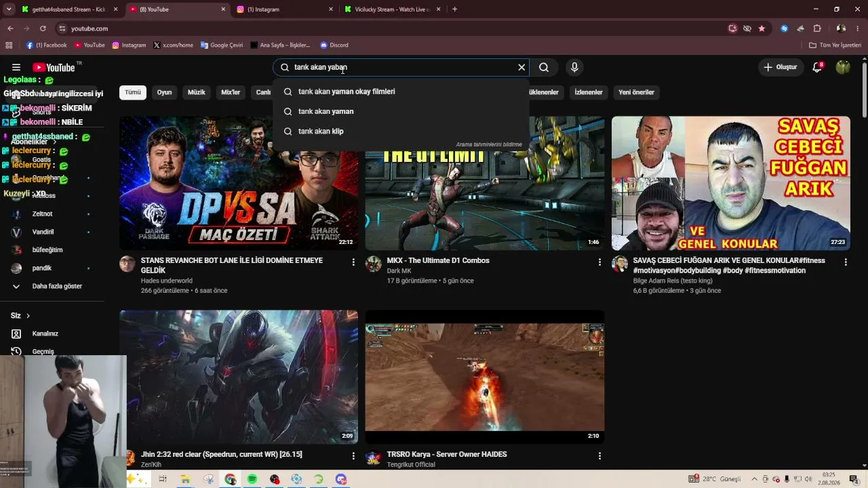Open more options for Jhin speedrun video

pos(353,456)
